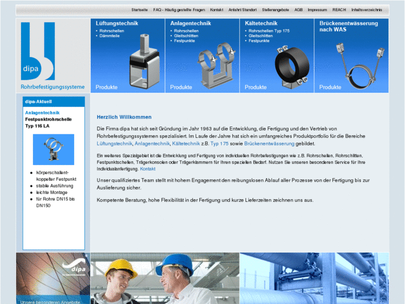This screenshot has width=405, height=304.
Task: Click the bridge drainage hanger image
Action: 360,66
